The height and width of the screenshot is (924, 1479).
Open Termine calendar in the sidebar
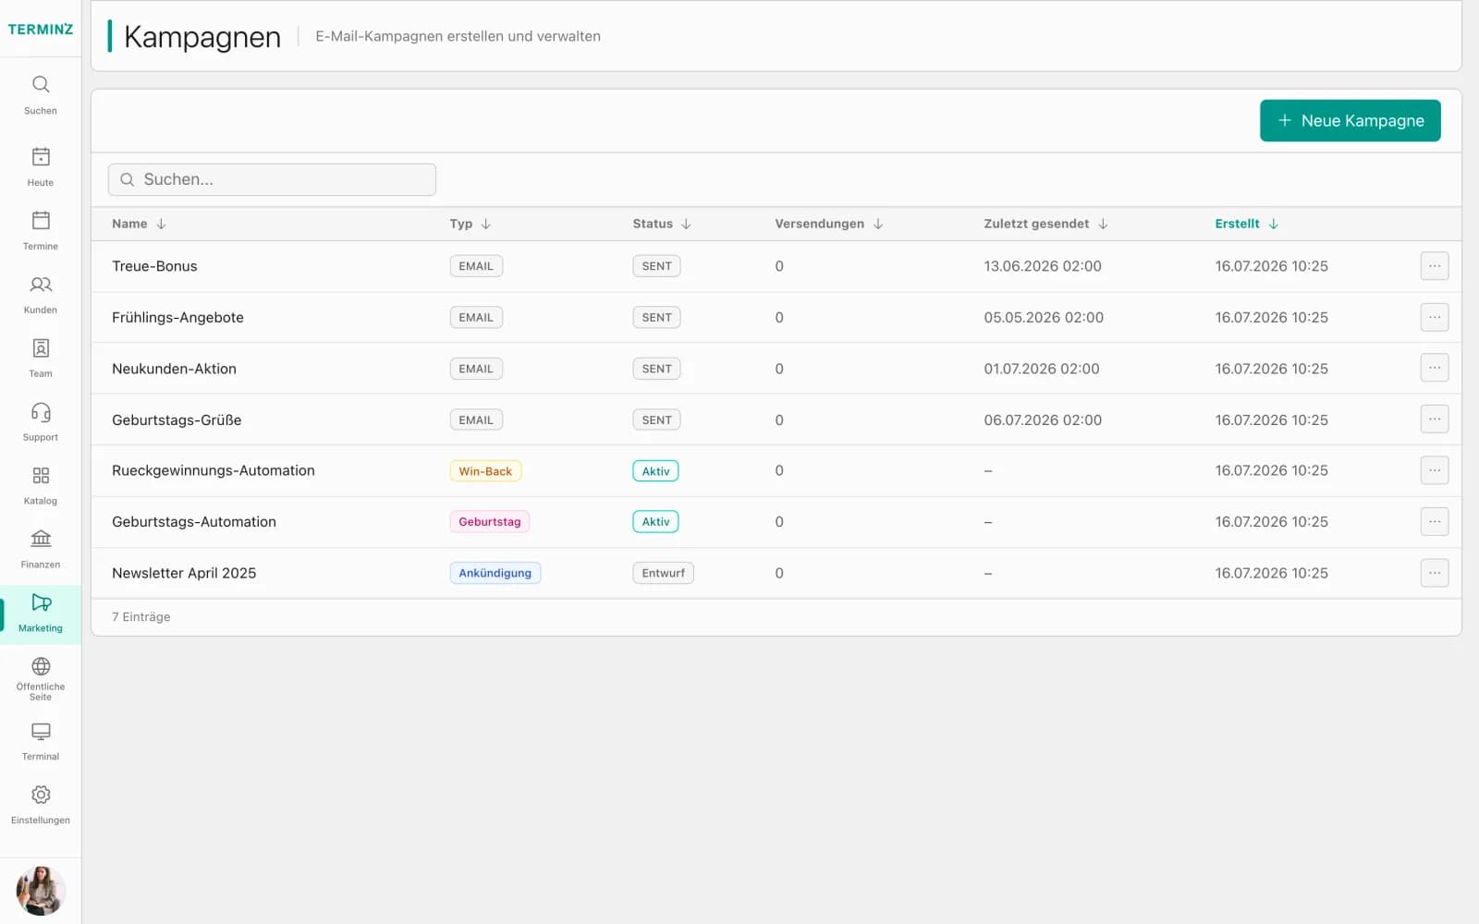point(41,230)
